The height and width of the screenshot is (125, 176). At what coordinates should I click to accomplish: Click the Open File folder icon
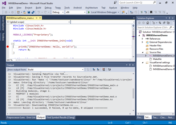click(25, 12)
